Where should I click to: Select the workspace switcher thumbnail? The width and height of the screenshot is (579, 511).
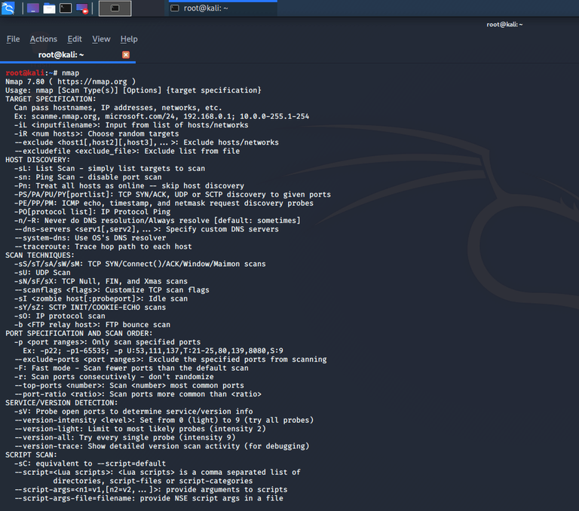115,8
